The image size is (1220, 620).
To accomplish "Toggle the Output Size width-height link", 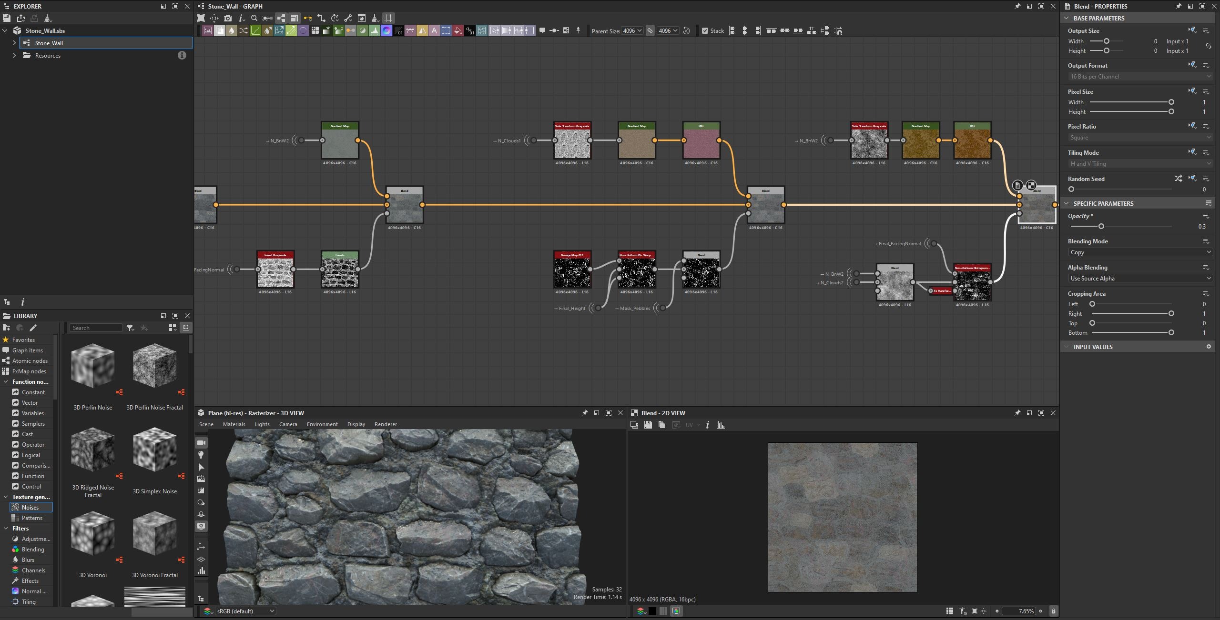I will (x=1208, y=46).
